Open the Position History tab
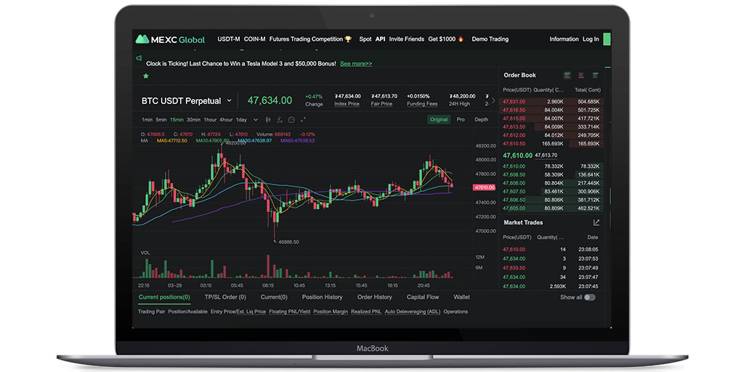 pyautogui.click(x=322, y=297)
